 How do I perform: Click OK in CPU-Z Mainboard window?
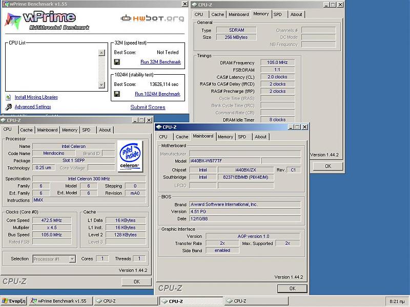[292, 289]
